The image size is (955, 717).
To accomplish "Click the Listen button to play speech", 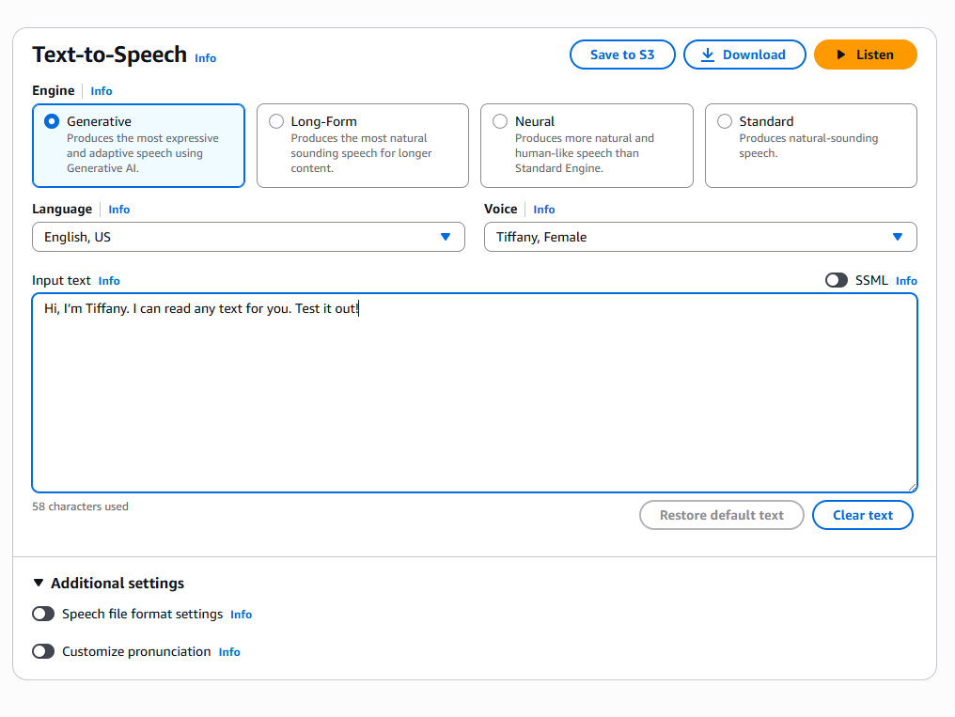I will [865, 55].
